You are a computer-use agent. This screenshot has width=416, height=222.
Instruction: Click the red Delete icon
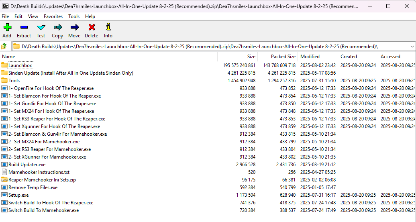pyautogui.click(x=92, y=27)
